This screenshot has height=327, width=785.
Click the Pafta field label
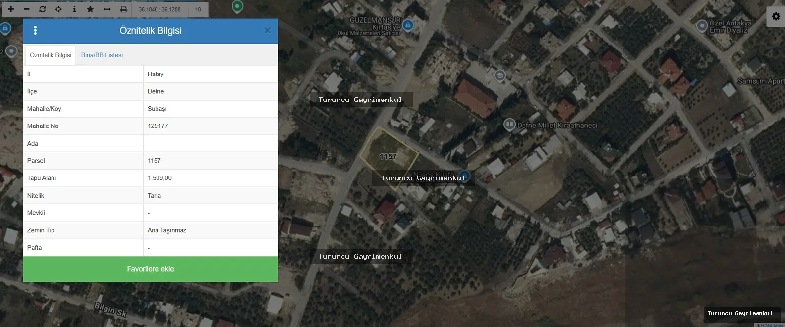pos(34,248)
